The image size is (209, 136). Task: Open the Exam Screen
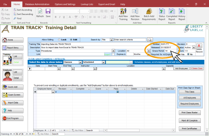pos(13,95)
